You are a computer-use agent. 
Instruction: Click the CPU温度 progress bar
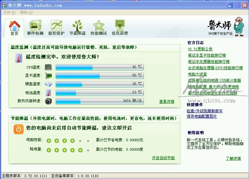point(99,67)
